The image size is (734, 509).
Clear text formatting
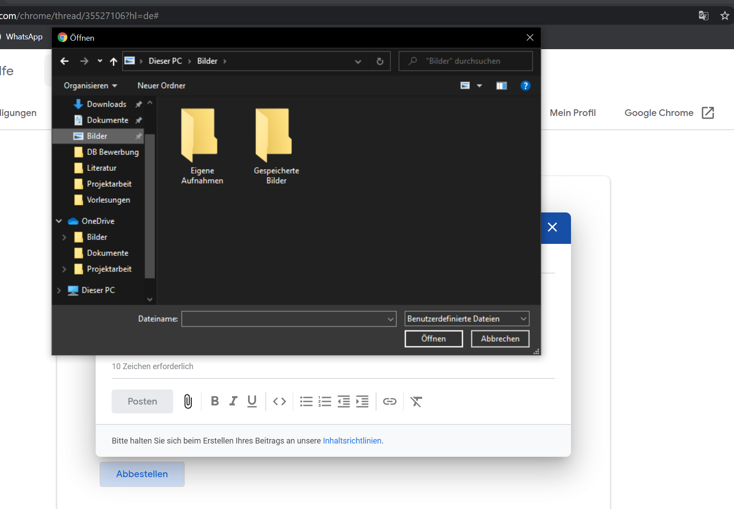pyautogui.click(x=416, y=401)
